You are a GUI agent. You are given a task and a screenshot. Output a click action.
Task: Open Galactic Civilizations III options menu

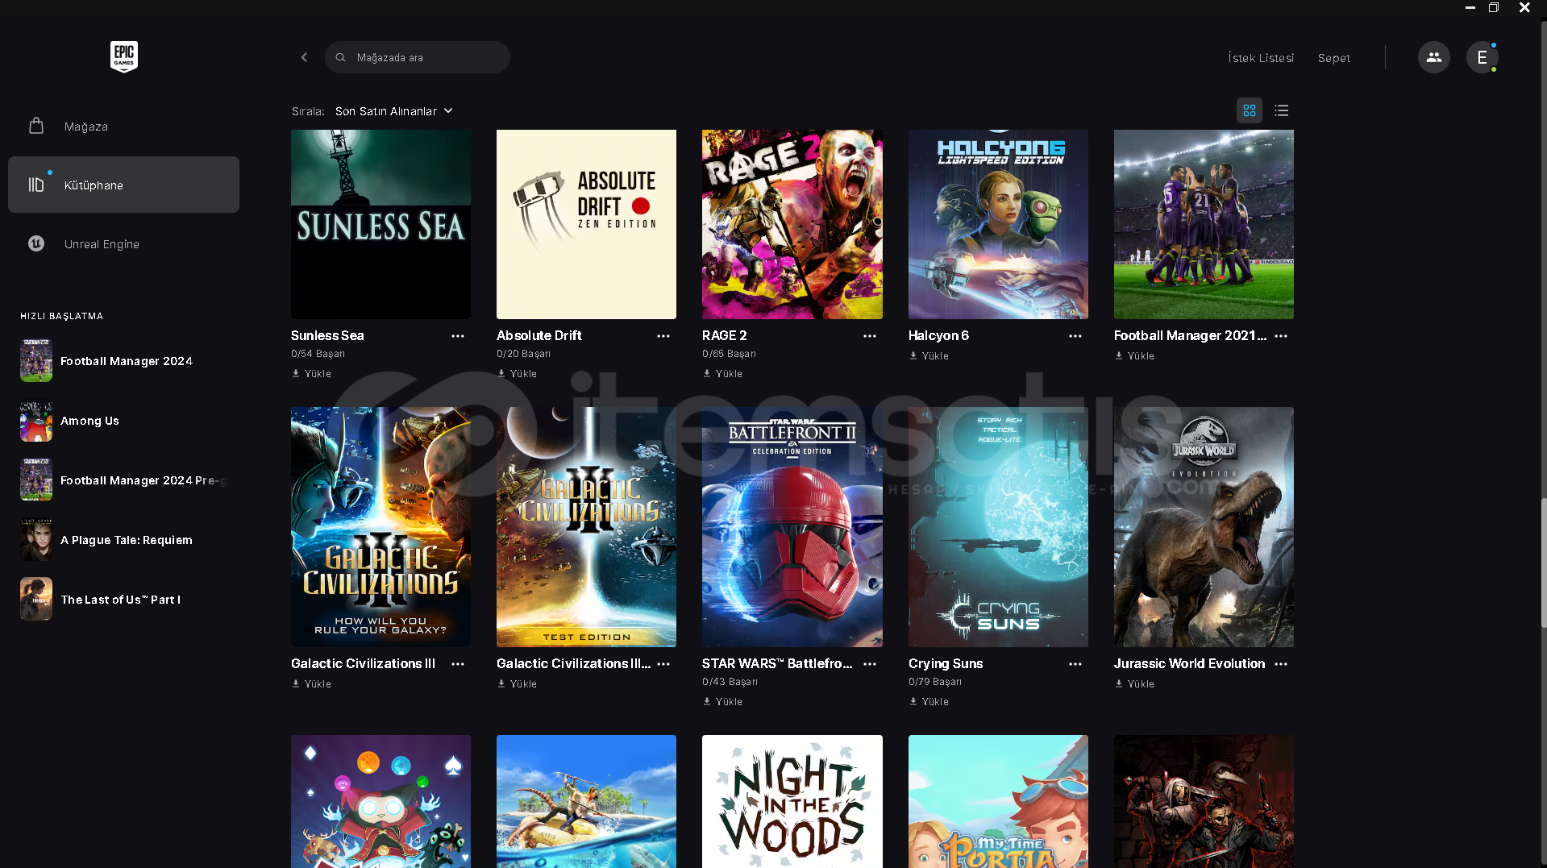pos(458,664)
